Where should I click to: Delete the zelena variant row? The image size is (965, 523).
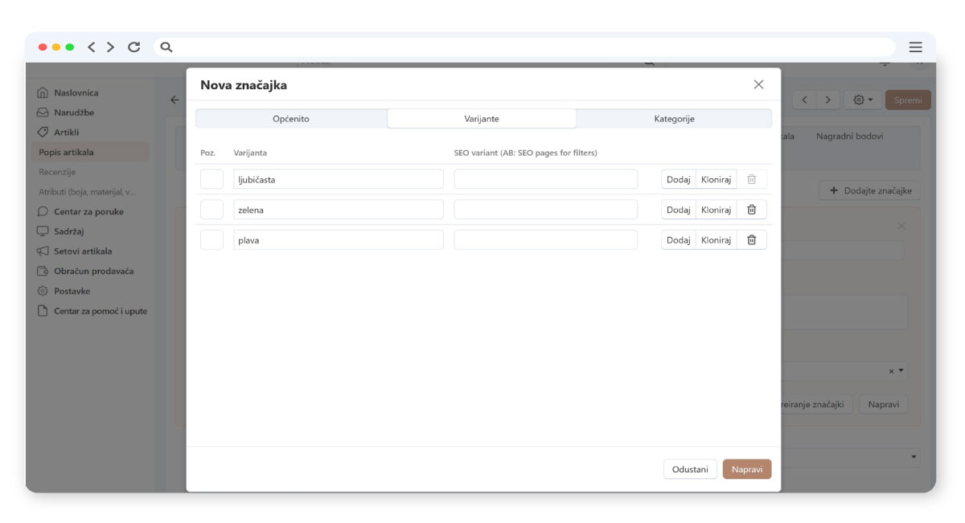click(x=751, y=210)
